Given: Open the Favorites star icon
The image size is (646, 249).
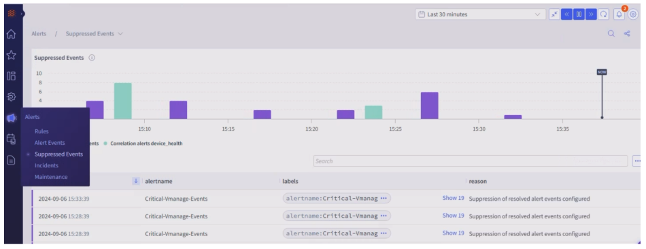Looking at the screenshot, I should click(11, 55).
